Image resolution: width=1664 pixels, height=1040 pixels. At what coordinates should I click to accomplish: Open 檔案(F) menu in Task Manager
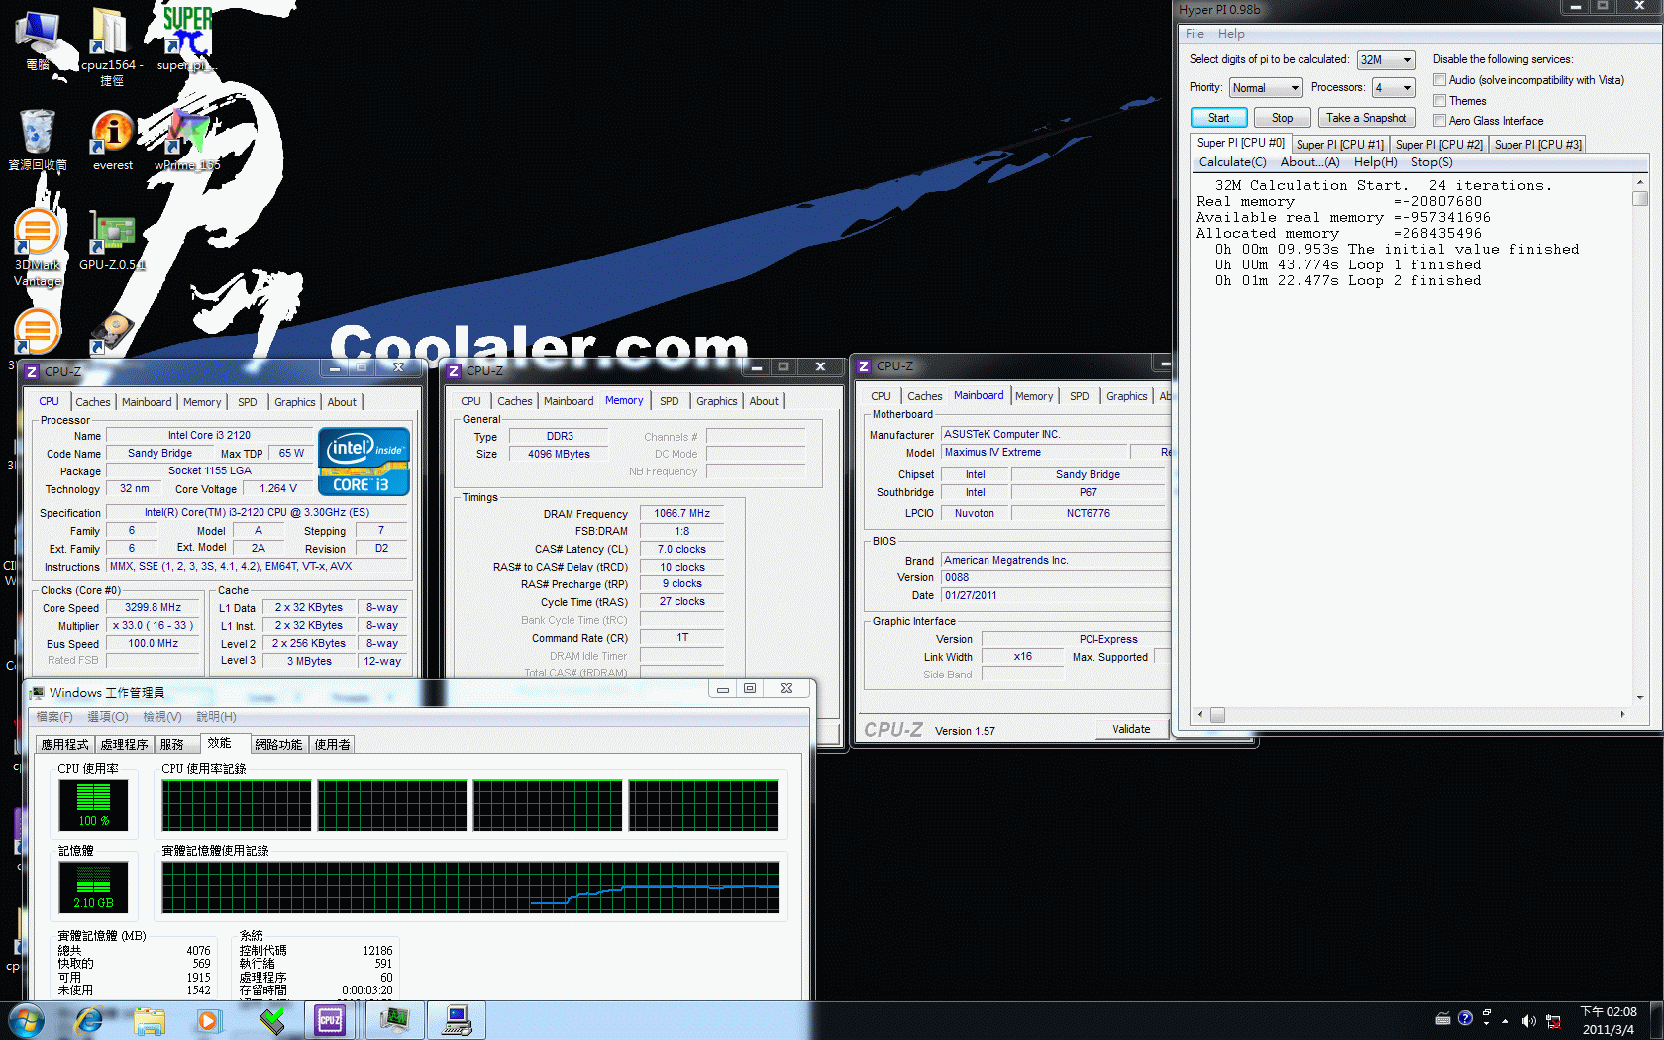pos(54,717)
